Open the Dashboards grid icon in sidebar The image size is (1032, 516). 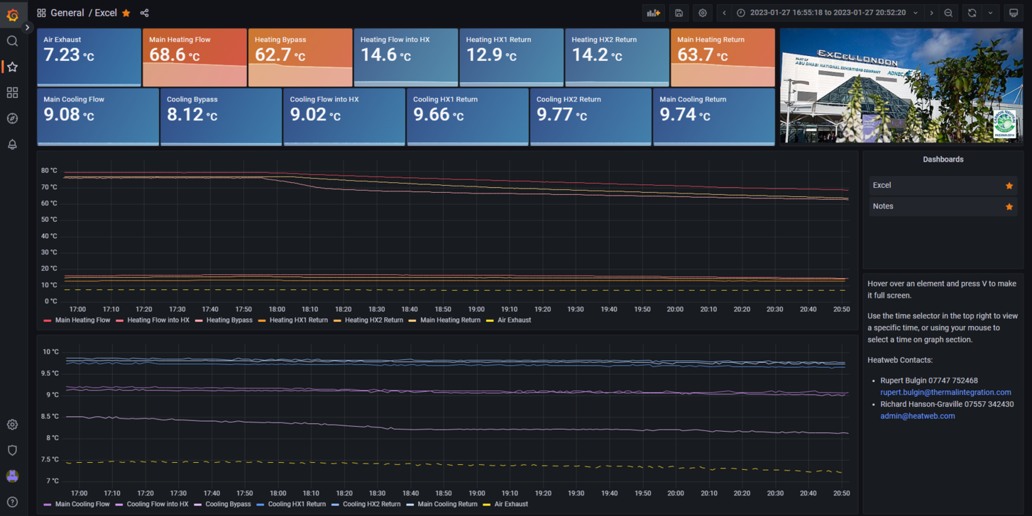pos(12,93)
